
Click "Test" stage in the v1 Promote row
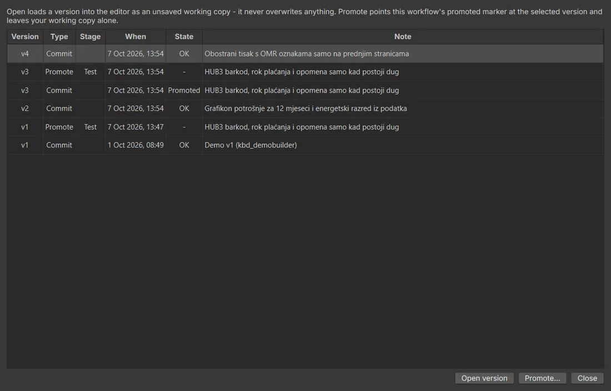pyautogui.click(x=91, y=127)
